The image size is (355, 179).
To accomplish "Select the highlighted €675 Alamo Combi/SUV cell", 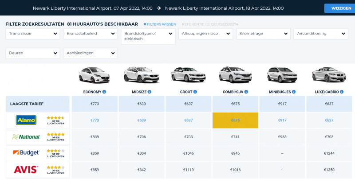I will (236, 120).
